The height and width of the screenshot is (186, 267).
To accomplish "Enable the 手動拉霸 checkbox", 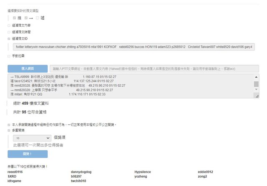I will (10, 56).
